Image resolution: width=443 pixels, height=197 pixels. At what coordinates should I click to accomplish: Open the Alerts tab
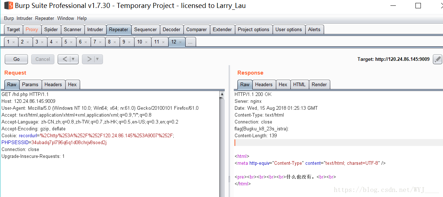314,29
